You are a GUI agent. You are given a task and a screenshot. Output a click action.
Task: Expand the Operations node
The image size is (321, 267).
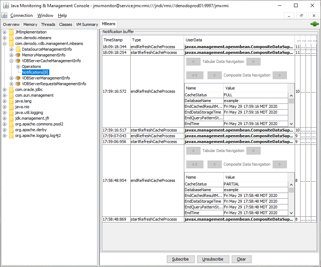coord(18,66)
